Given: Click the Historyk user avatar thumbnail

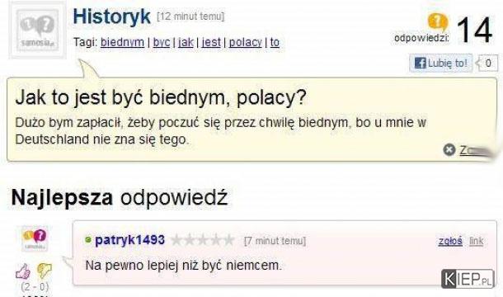Looking at the screenshot, I should (x=38, y=31).
